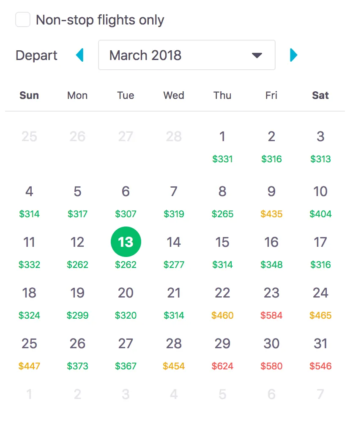This screenshot has width=350, height=426.
Task: Navigate to the previous month
Action: point(80,55)
